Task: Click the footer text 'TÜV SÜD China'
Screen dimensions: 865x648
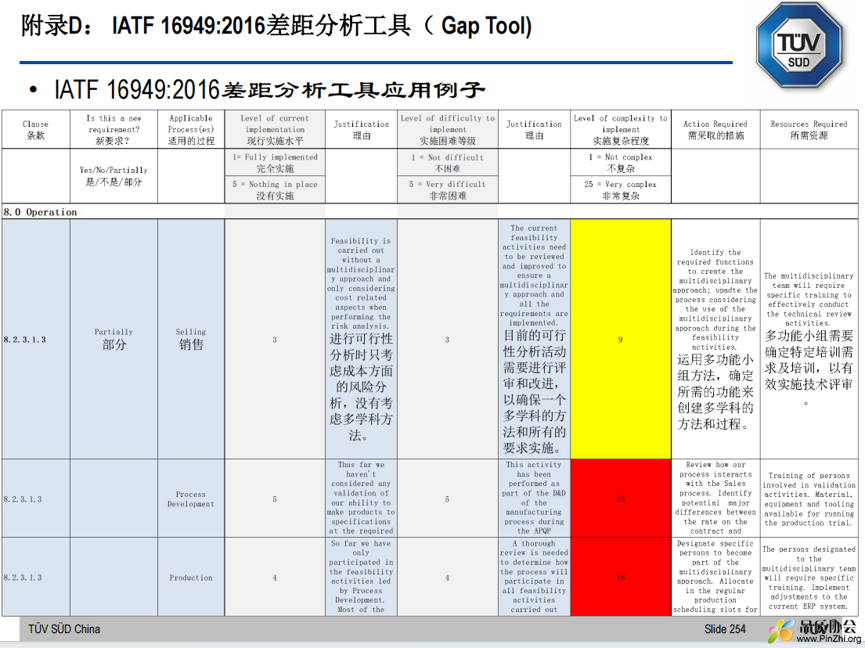Action: click(64, 628)
